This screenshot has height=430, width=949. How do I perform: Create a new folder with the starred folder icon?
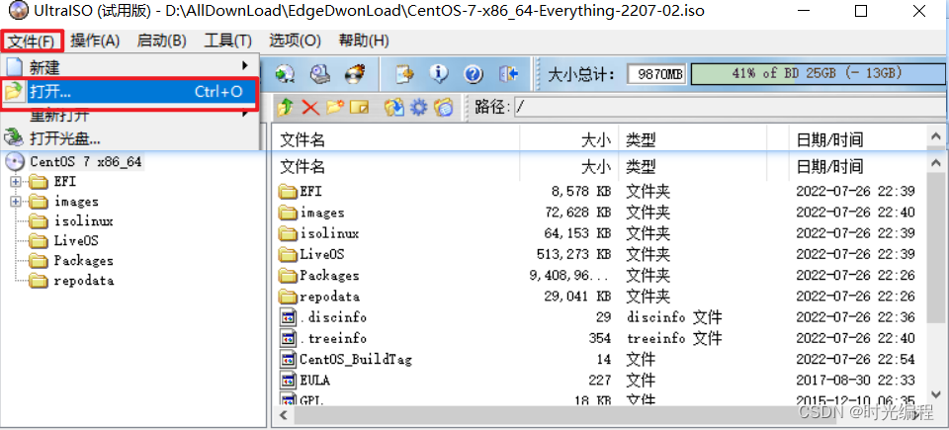[x=335, y=108]
